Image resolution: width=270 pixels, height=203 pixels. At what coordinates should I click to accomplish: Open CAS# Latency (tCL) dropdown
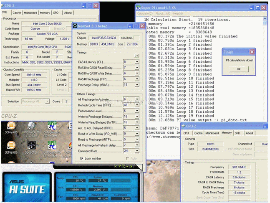click(137, 62)
